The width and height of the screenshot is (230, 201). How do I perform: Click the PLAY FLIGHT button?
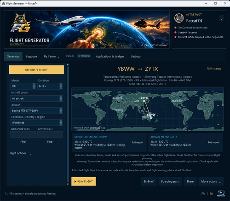coord(84,181)
